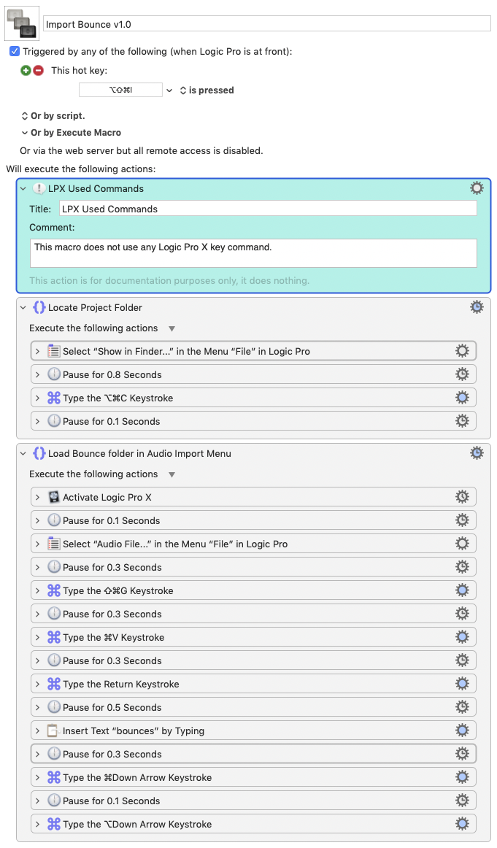The width and height of the screenshot is (497, 848).
Task: Open gear menu of Load Bounce folder group
Action: click(477, 453)
